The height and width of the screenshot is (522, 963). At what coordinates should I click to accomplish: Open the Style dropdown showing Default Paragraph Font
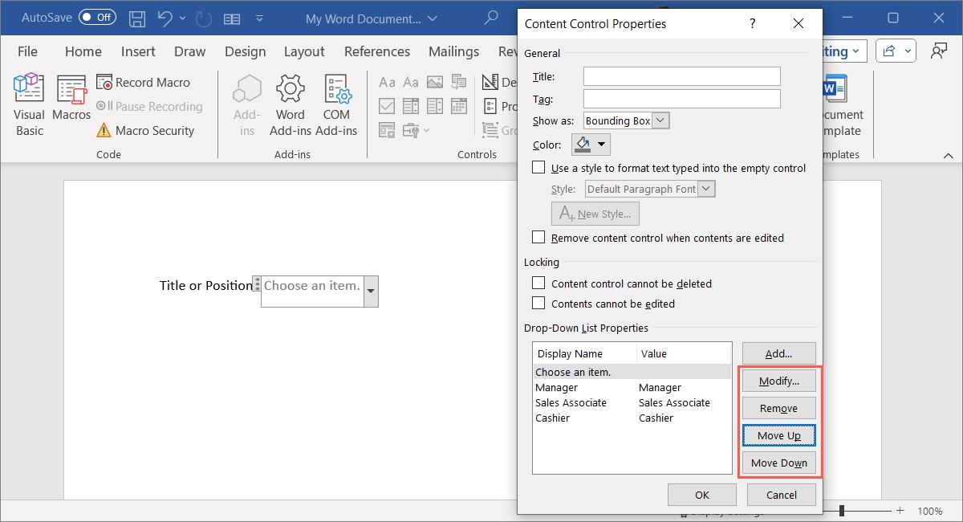pos(704,188)
